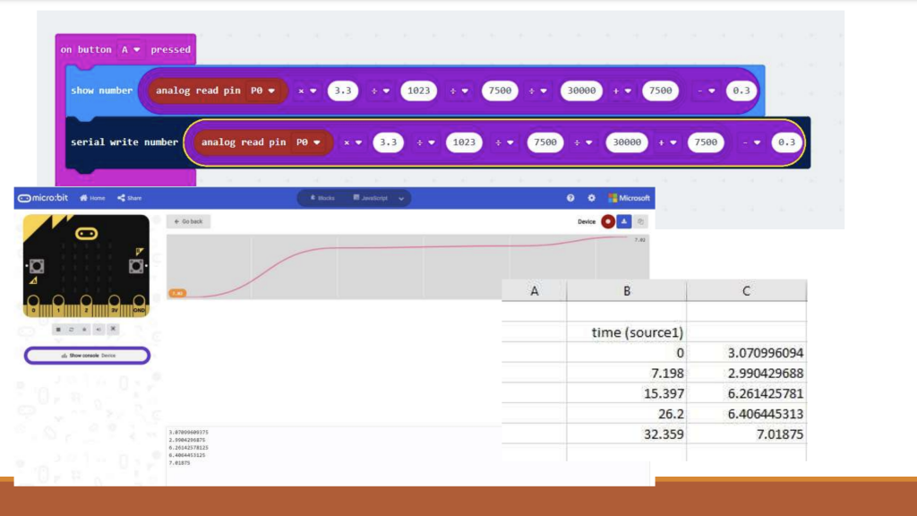Select the 'serial write number' block label
This screenshot has height=516, width=917.
(124, 142)
